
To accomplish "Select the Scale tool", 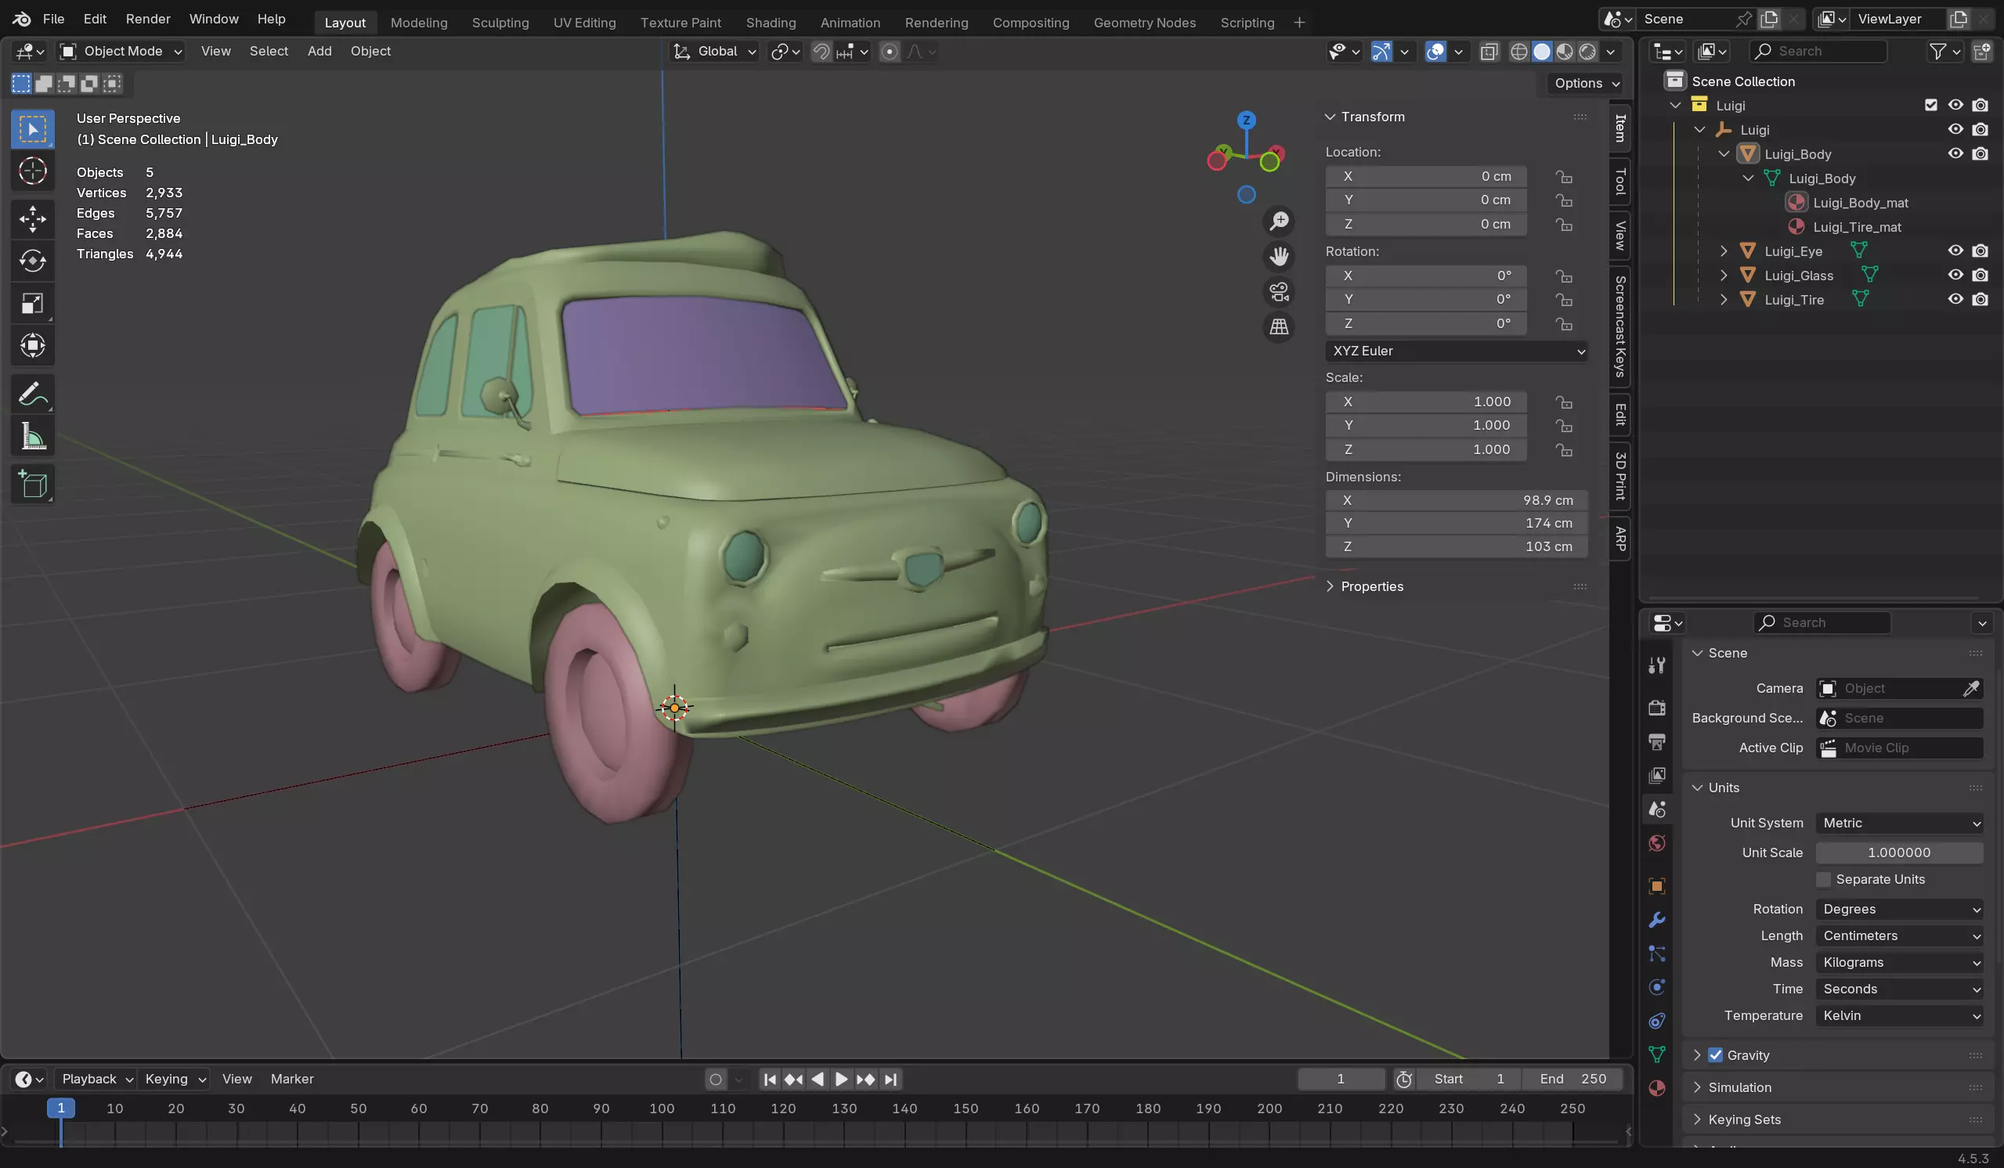I will 33,303.
